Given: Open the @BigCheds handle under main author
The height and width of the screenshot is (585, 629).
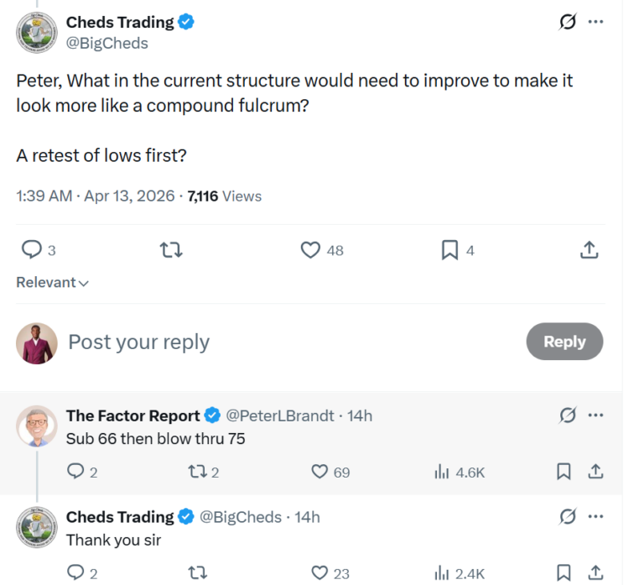Looking at the screenshot, I should coord(107,44).
